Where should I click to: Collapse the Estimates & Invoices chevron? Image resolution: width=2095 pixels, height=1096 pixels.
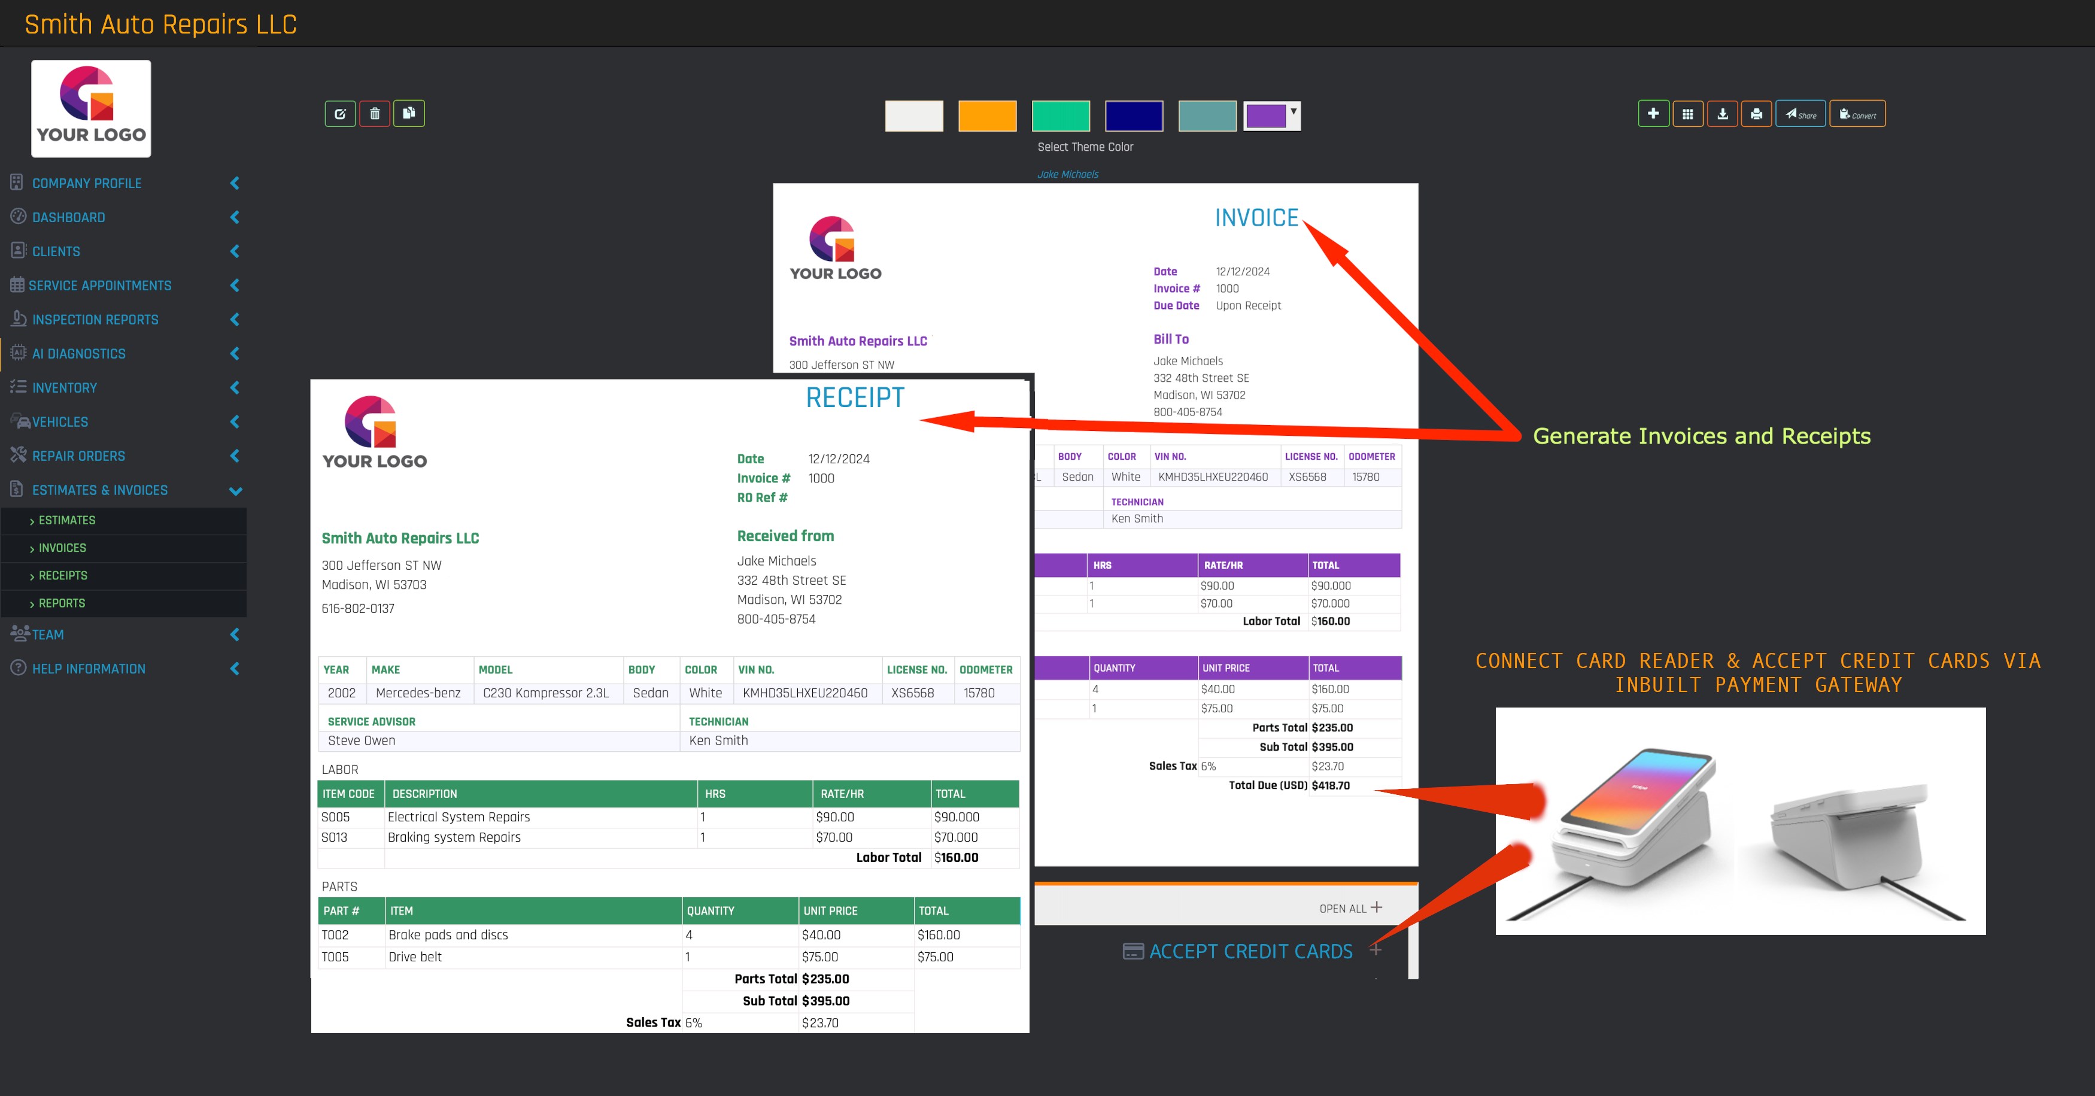click(x=236, y=491)
